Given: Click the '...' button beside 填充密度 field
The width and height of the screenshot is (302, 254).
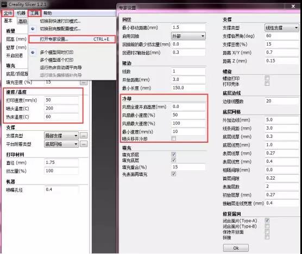Looking at the screenshot, I should (x=84, y=82).
